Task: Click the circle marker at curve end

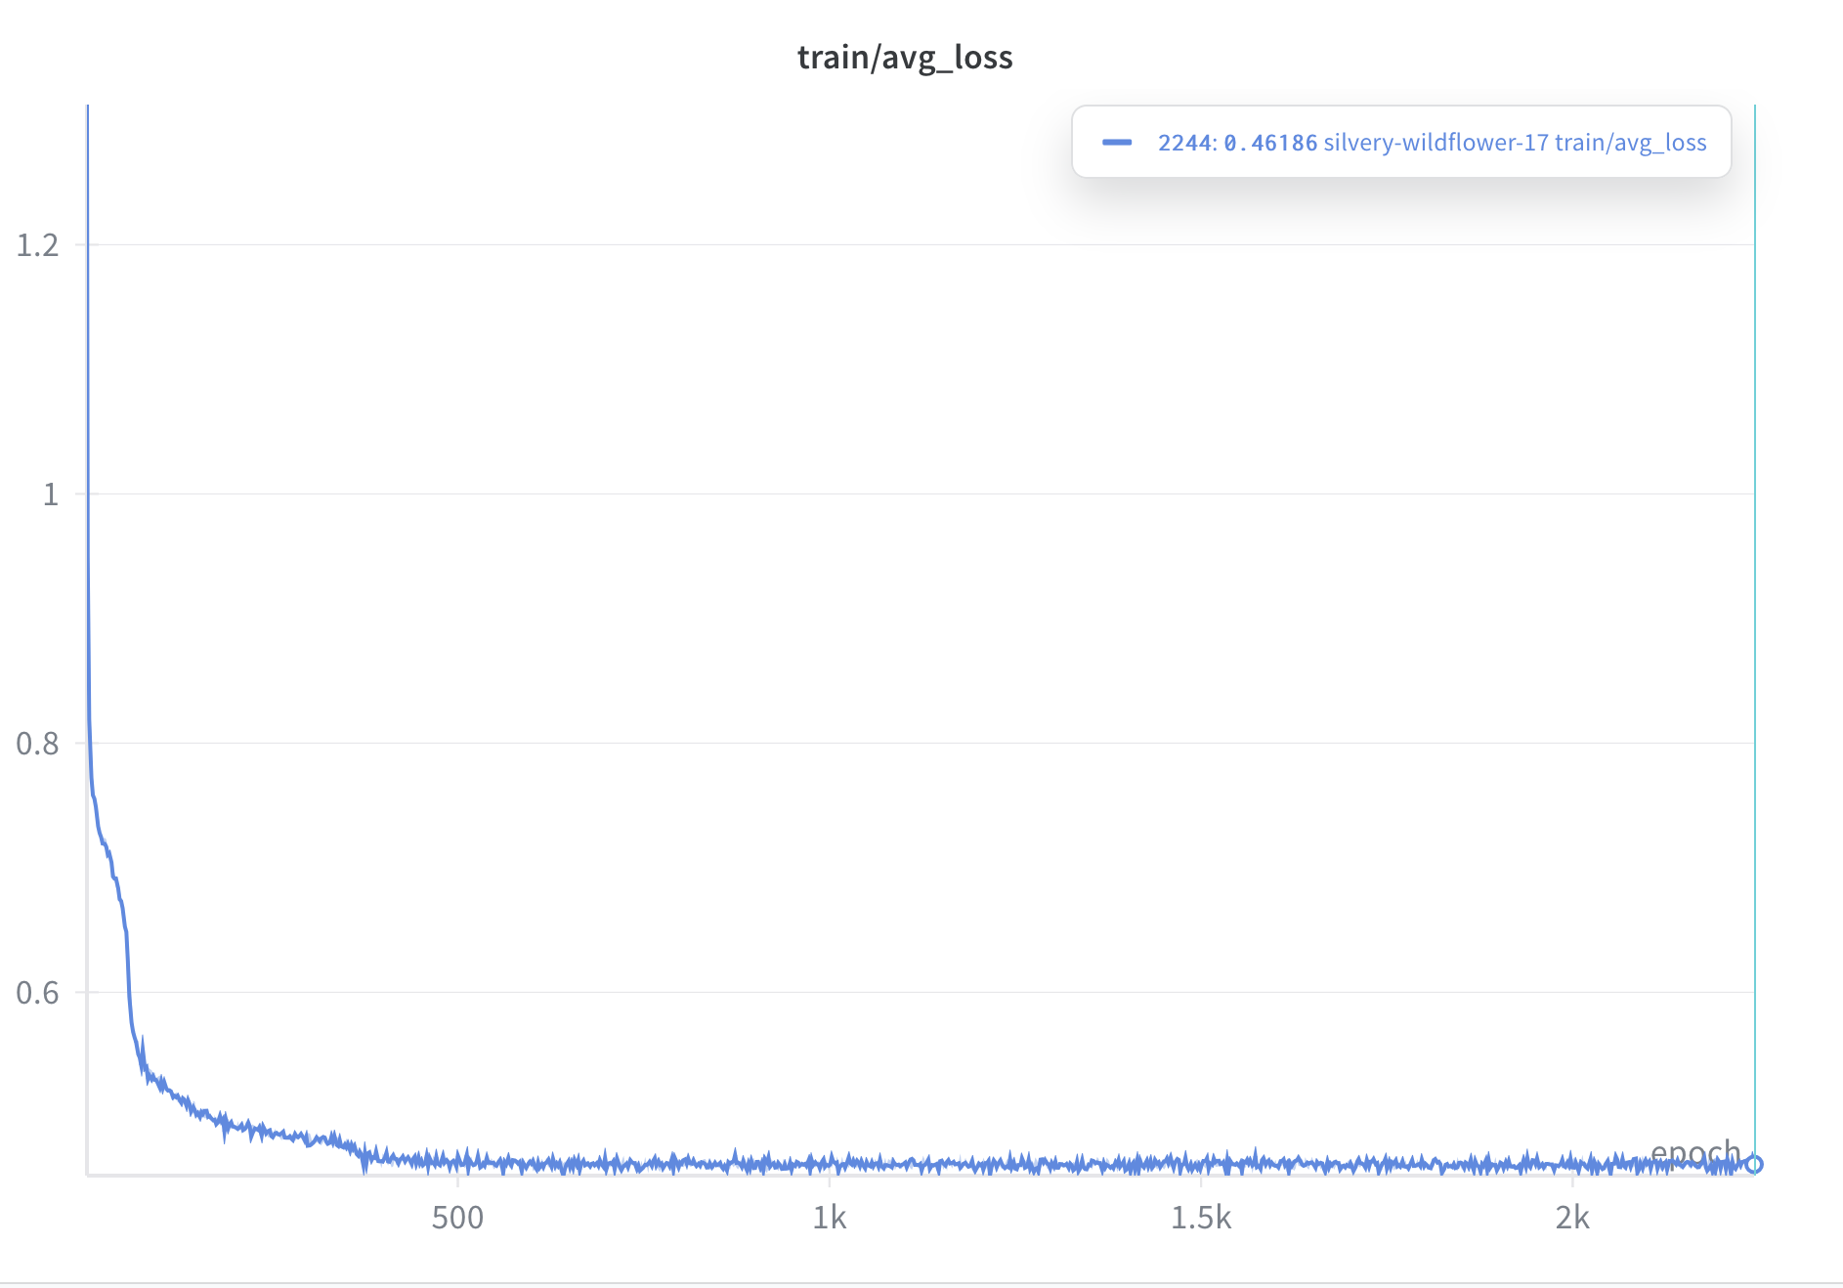Action: [1754, 1164]
